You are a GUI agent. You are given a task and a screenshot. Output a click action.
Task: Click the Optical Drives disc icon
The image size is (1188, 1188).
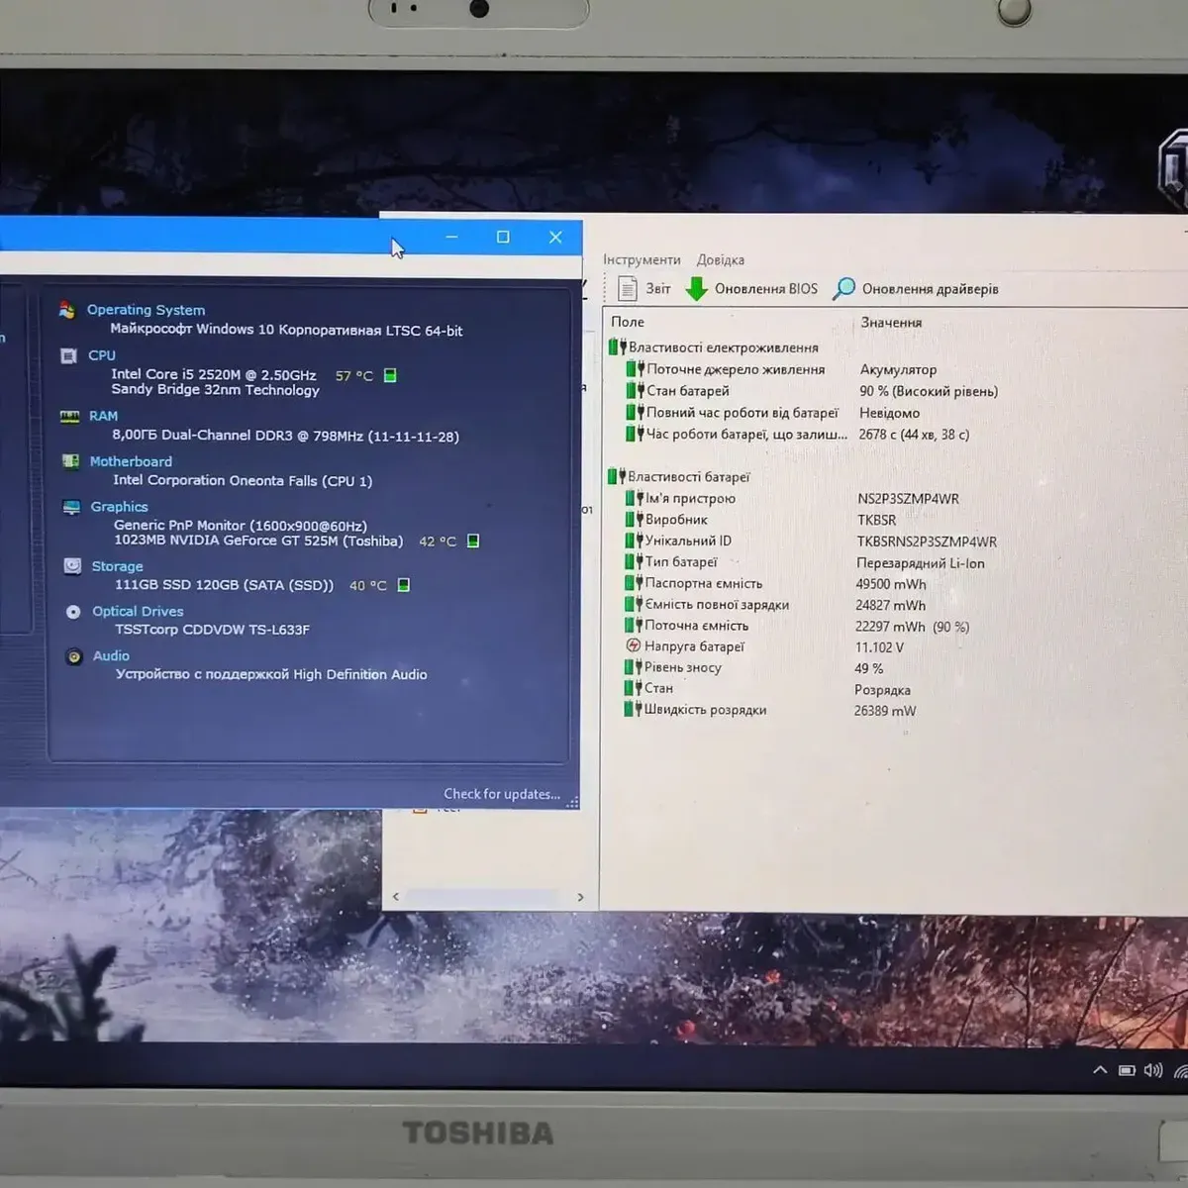(x=73, y=612)
